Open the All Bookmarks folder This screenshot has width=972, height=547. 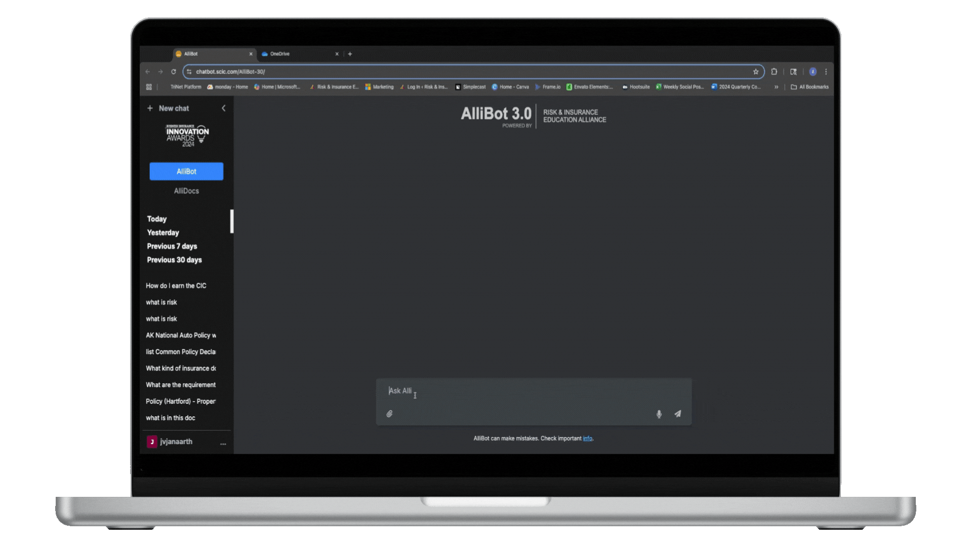coord(809,87)
